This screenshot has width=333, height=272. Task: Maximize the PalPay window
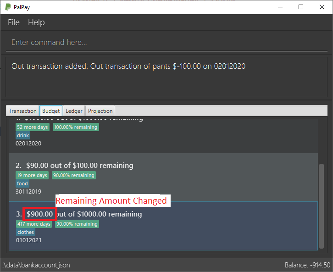pos(301,7)
